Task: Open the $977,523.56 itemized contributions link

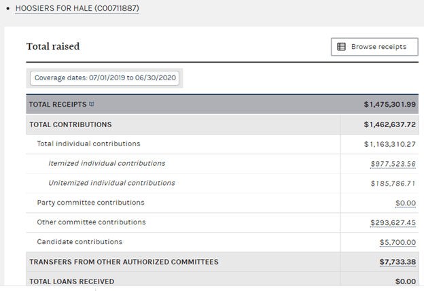Action: pyautogui.click(x=393, y=164)
